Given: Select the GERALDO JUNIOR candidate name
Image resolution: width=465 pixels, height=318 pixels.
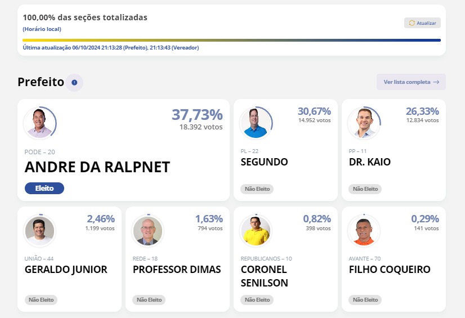Looking at the screenshot, I should coord(66,270).
